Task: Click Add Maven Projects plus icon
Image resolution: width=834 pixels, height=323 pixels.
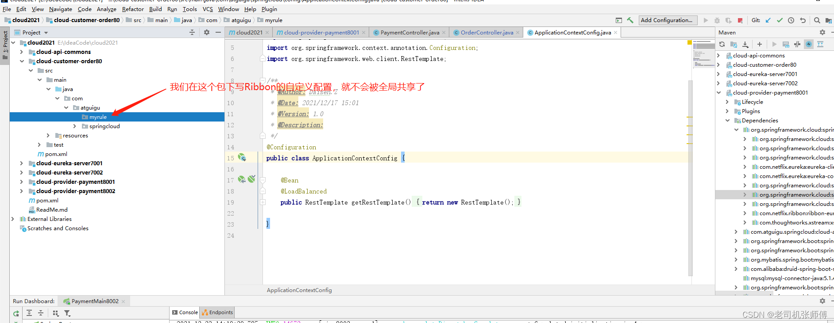Action: click(x=760, y=44)
